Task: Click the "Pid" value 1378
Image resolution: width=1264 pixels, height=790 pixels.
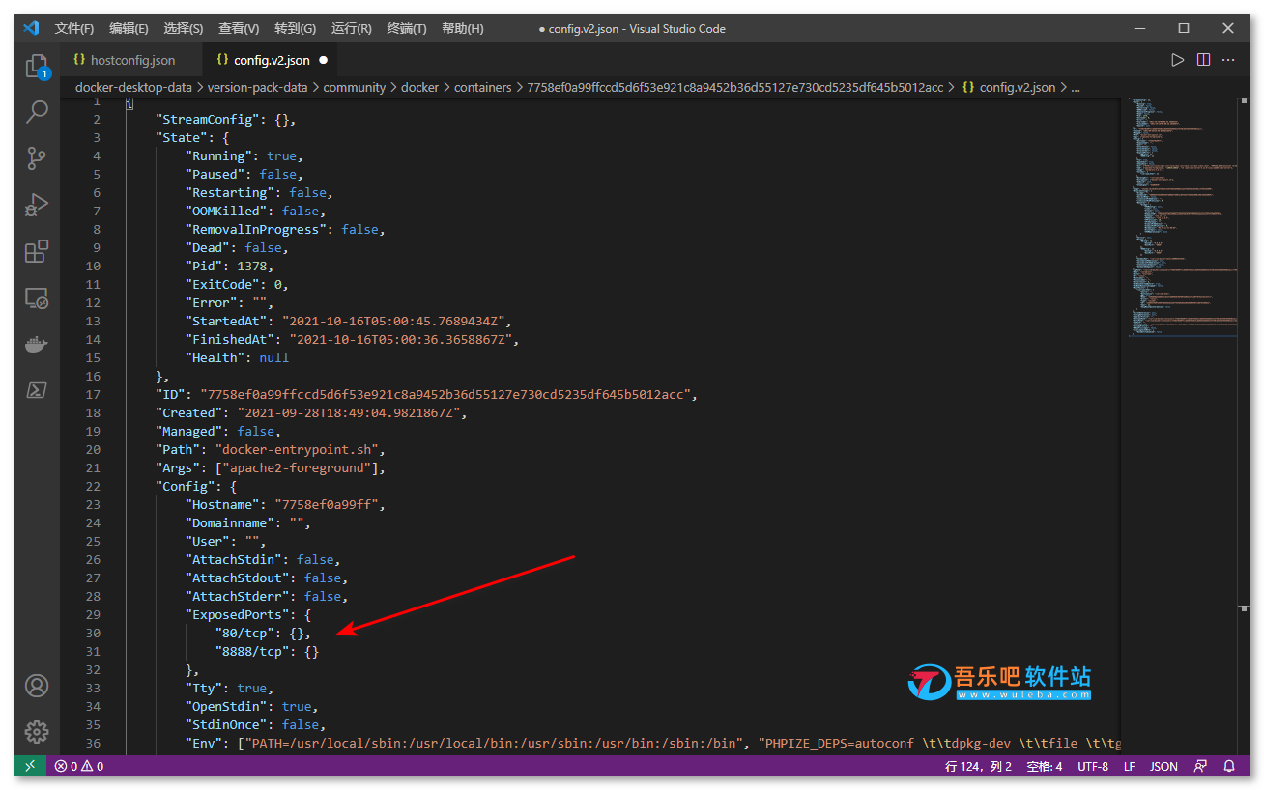Action: click(x=253, y=266)
